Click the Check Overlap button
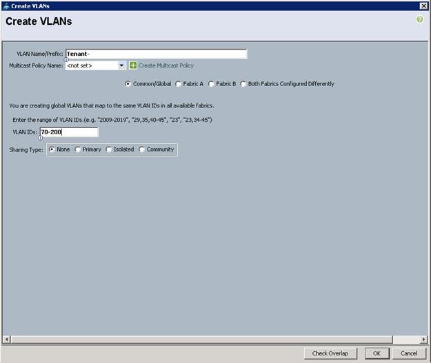Viewport: 431px width, 363px height. pos(330,353)
